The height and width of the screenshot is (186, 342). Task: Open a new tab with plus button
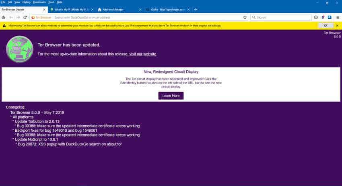point(196,9)
